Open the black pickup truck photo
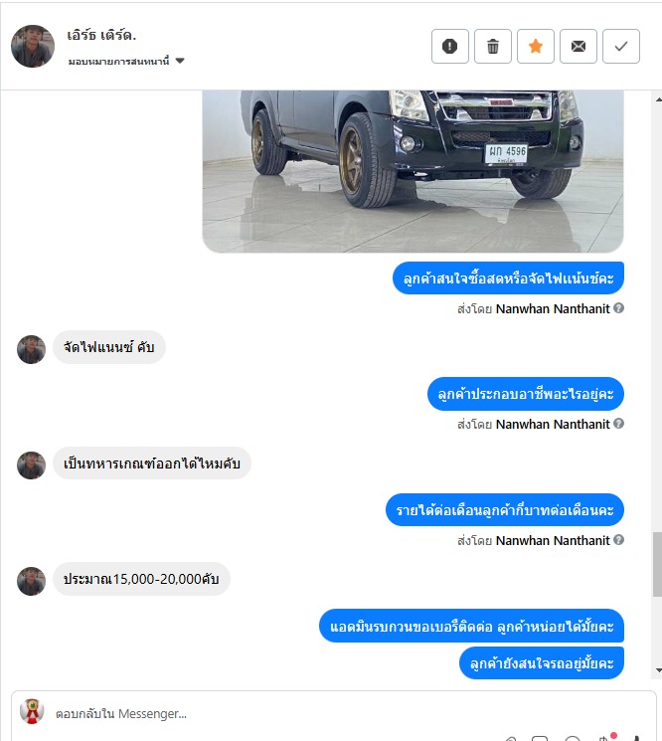This screenshot has width=662, height=741. click(x=413, y=171)
